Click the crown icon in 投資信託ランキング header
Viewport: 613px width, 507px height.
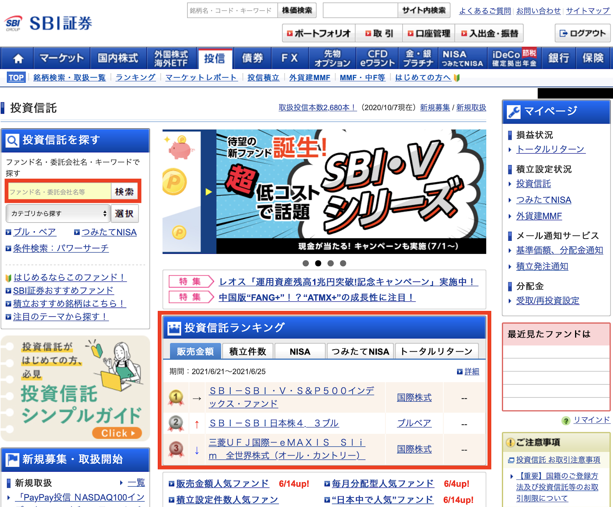(174, 328)
